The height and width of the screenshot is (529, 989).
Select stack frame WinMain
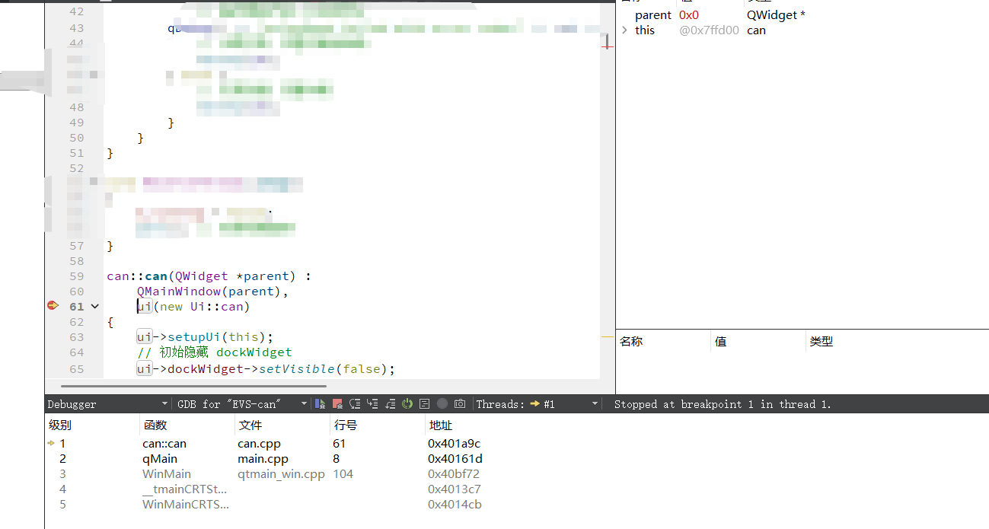pyautogui.click(x=167, y=473)
